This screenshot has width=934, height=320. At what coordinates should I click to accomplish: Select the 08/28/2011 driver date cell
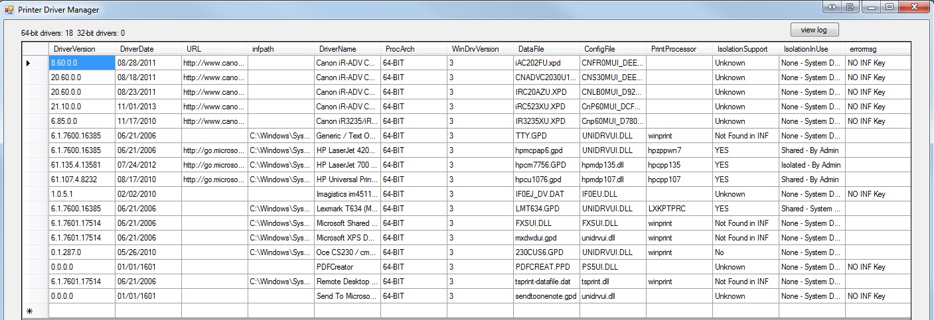tap(148, 63)
